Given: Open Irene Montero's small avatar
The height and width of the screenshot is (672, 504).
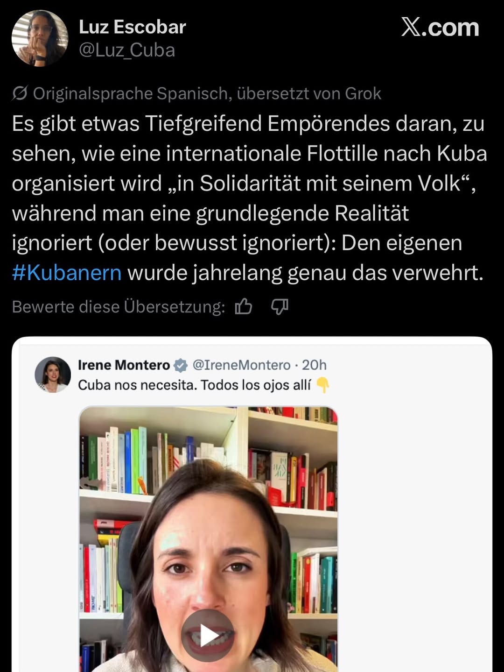Looking at the screenshot, I should pos(52,375).
